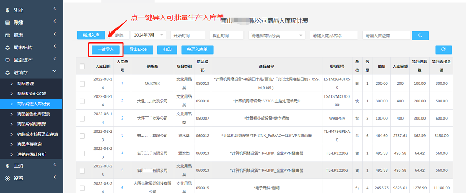This screenshot has height=193, width=466.
Task: Open the 2024年7期 period dropdown
Action: tap(149, 35)
